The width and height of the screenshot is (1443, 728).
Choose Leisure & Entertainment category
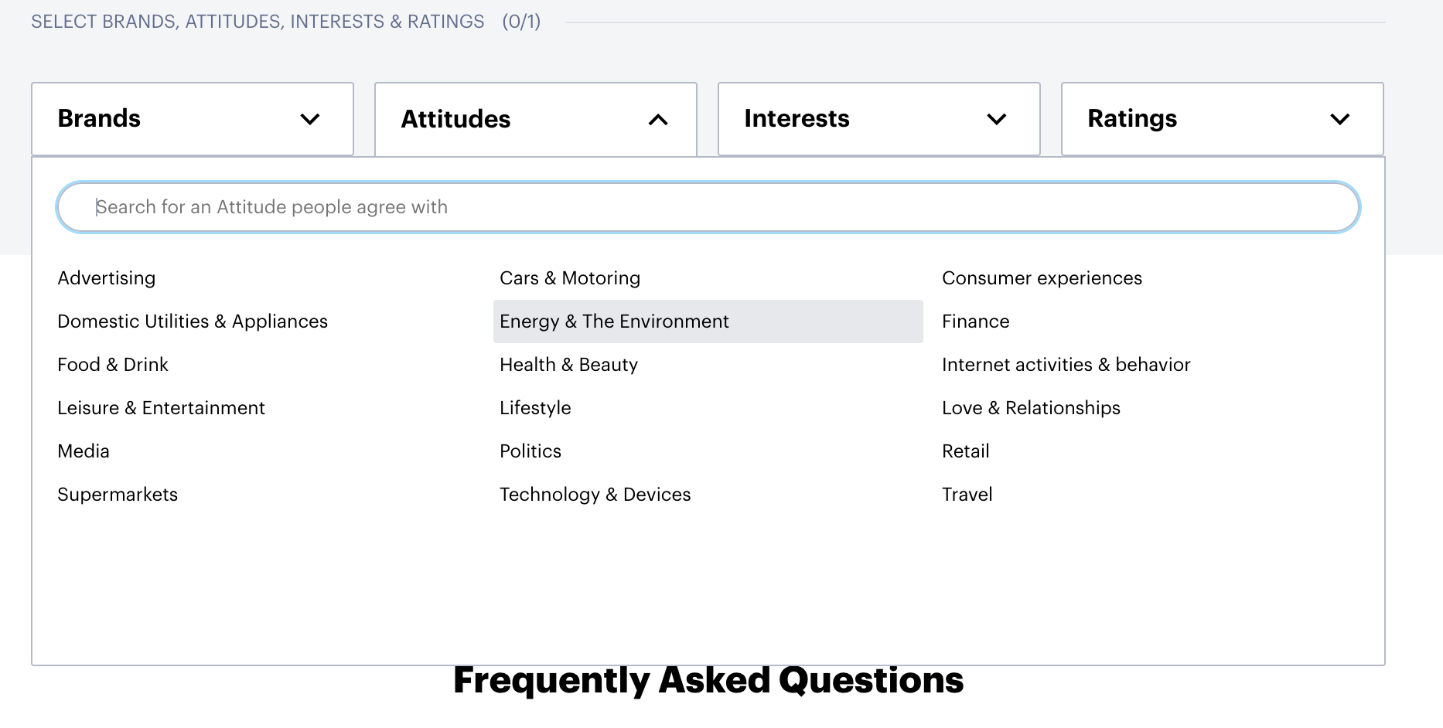tap(161, 408)
